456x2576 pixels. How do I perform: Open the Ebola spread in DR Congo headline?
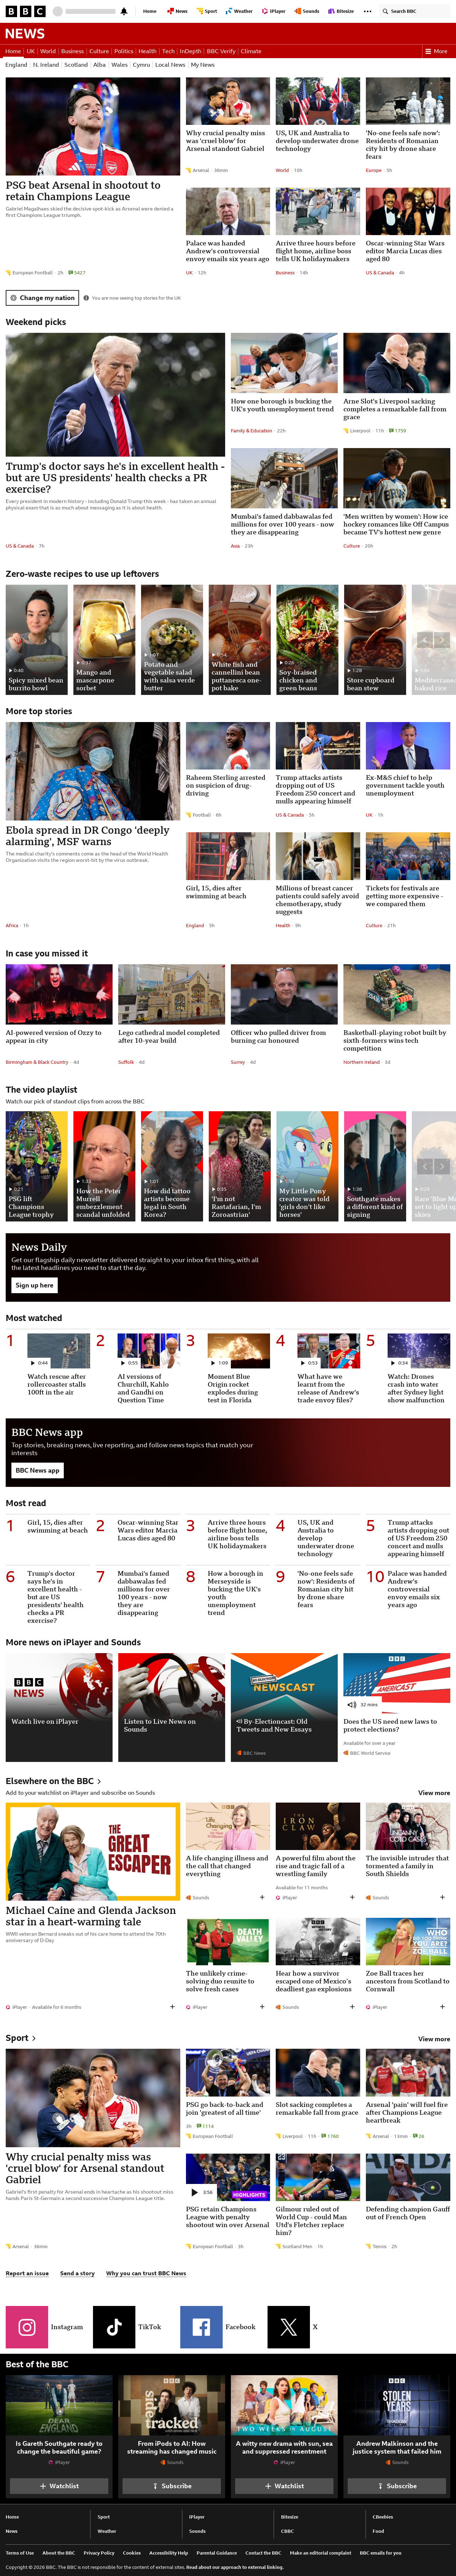88,835
